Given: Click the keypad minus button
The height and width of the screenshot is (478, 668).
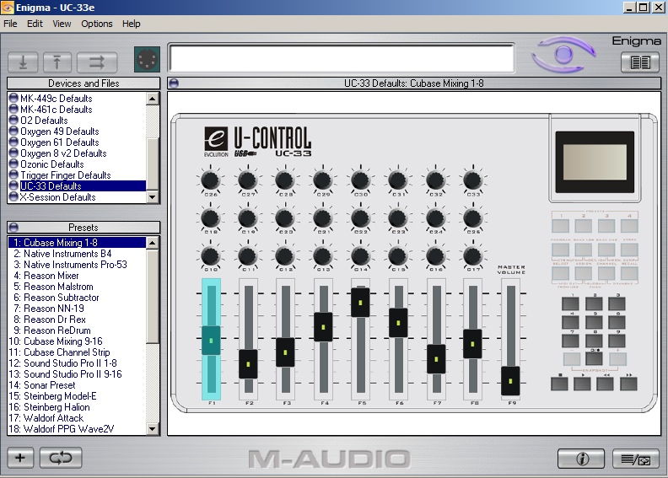Looking at the screenshot, I should (572, 359).
